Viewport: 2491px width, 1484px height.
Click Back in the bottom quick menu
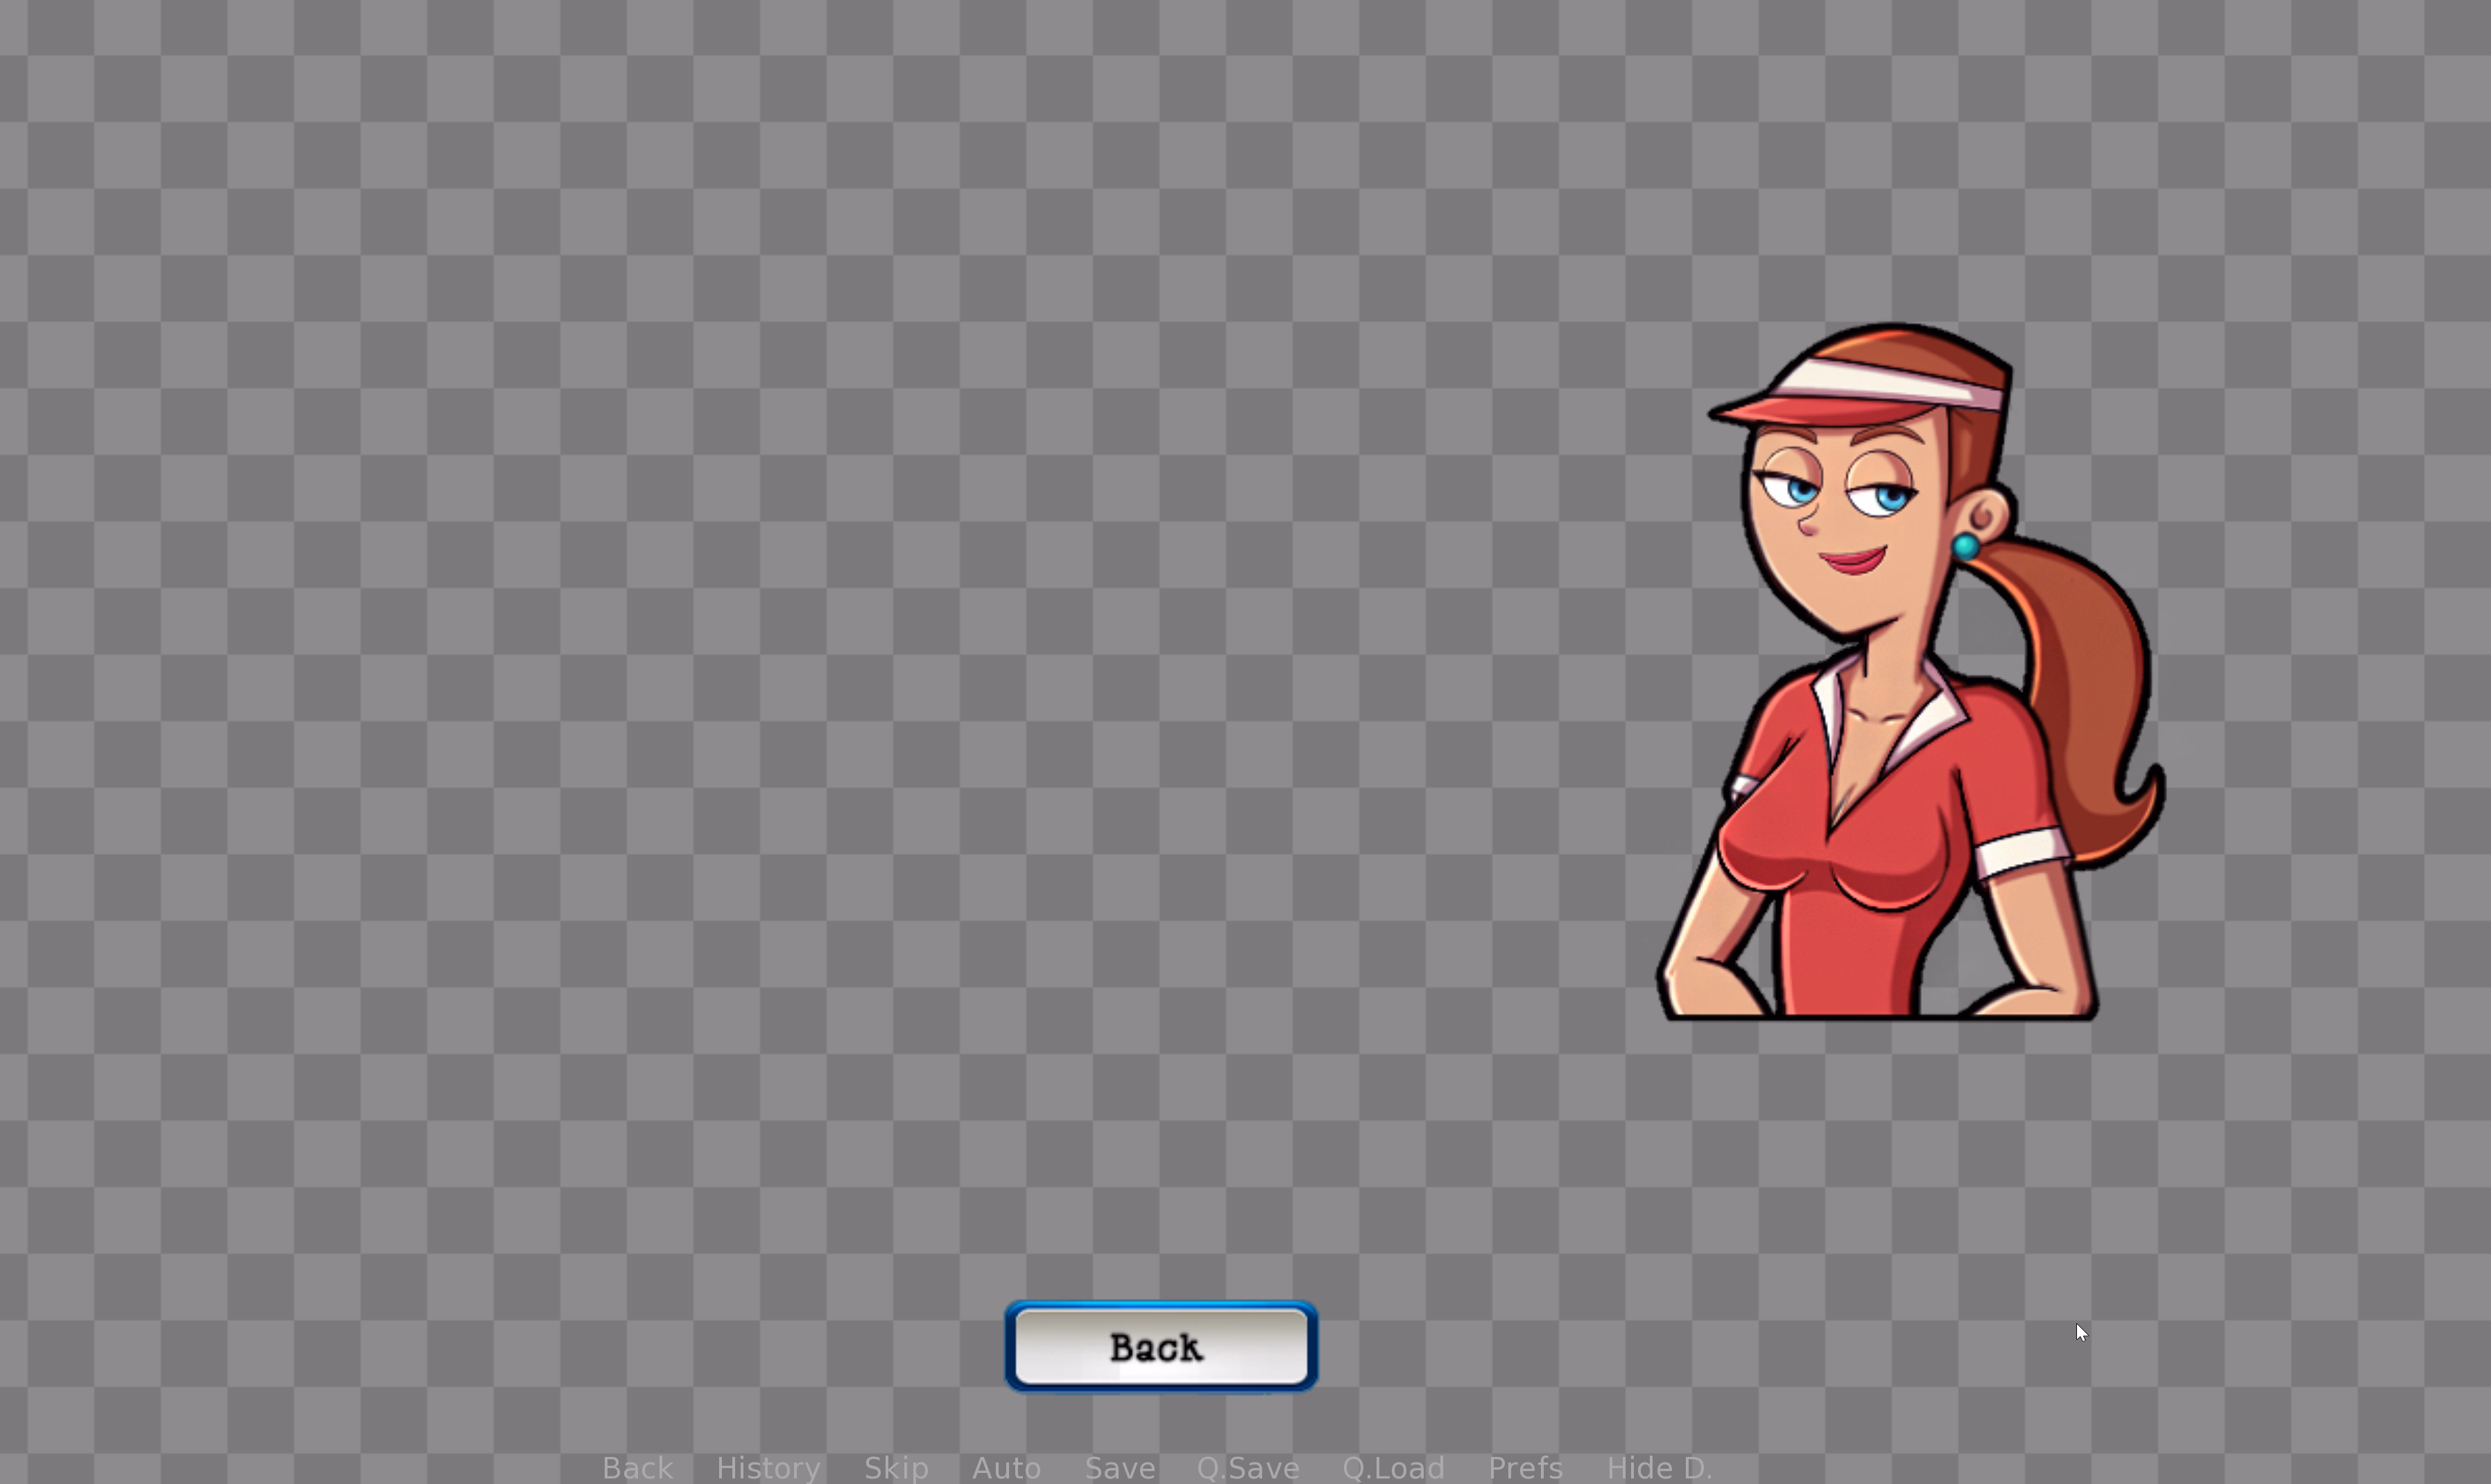pos(637,1467)
